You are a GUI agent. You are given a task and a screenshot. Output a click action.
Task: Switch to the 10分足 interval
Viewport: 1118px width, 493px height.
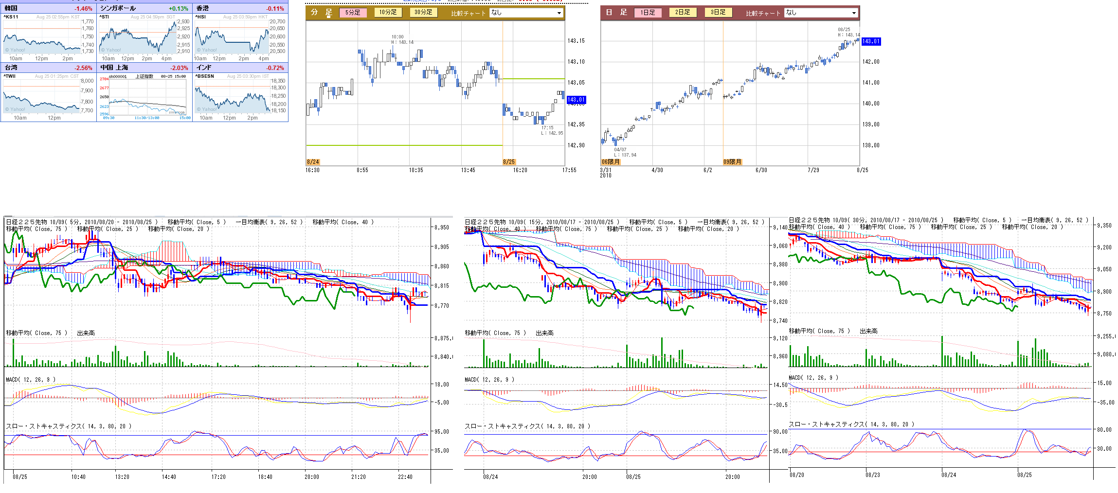[388, 13]
